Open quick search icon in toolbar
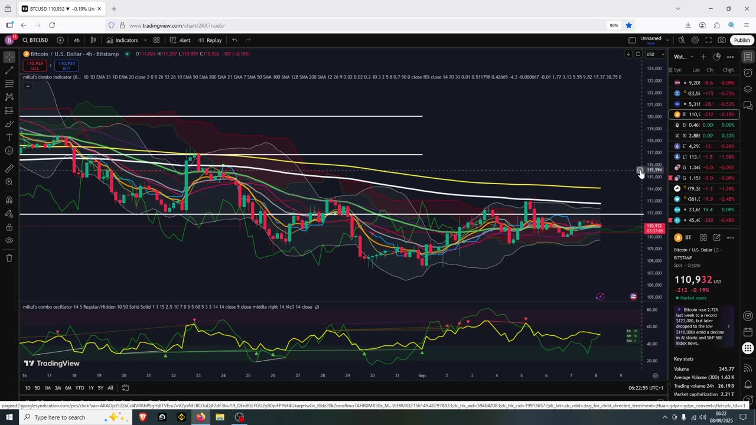Image resolution: width=756 pixels, height=425 pixels. pyautogui.click(x=682, y=40)
